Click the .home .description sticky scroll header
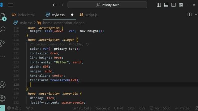This screenshot has width=198, height=111. [x=45, y=28]
